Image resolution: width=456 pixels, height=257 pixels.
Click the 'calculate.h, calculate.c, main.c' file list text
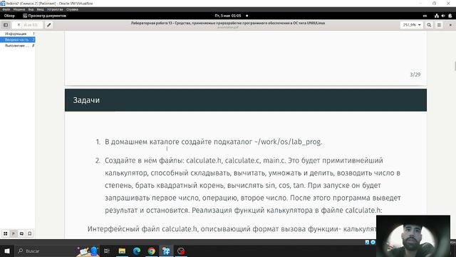(x=236, y=161)
